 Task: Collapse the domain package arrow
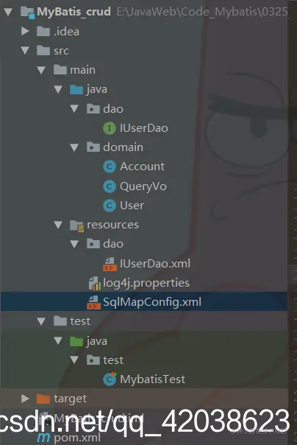pyautogui.click(x=74, y=147)
